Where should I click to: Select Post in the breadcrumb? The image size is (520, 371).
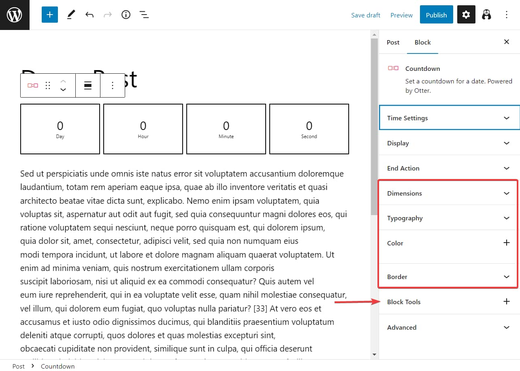tap(19, 366)
